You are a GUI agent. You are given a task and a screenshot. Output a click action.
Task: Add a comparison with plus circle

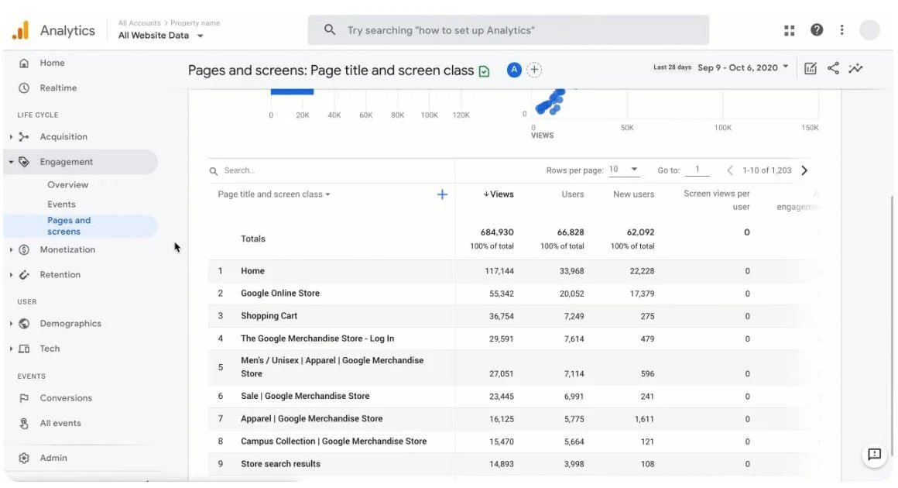534,70
